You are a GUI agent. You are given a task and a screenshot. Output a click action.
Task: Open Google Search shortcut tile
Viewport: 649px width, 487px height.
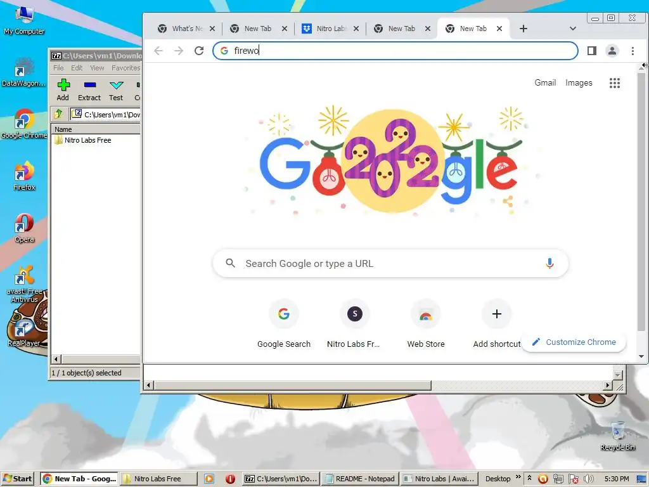pos(284,324)
